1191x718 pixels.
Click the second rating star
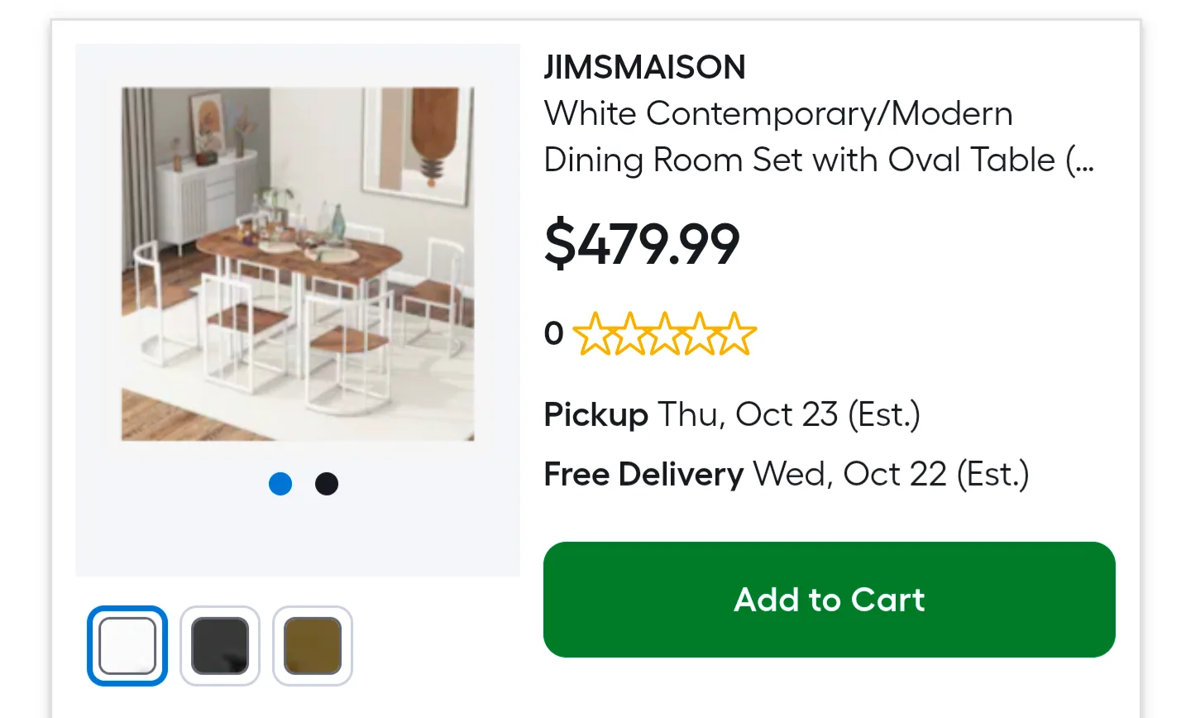click(632, 333)
